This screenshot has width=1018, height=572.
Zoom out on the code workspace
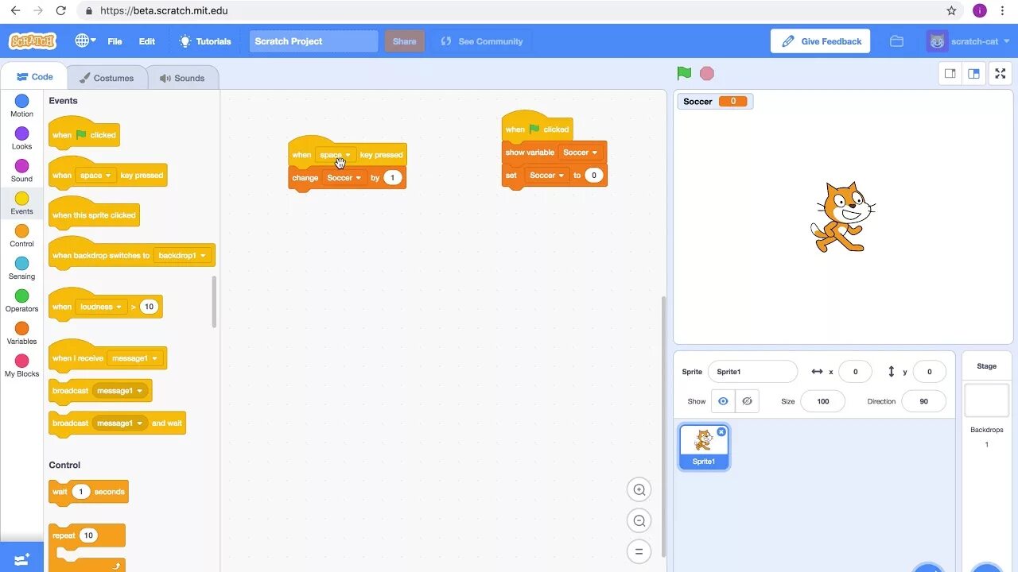click(639, 520)
